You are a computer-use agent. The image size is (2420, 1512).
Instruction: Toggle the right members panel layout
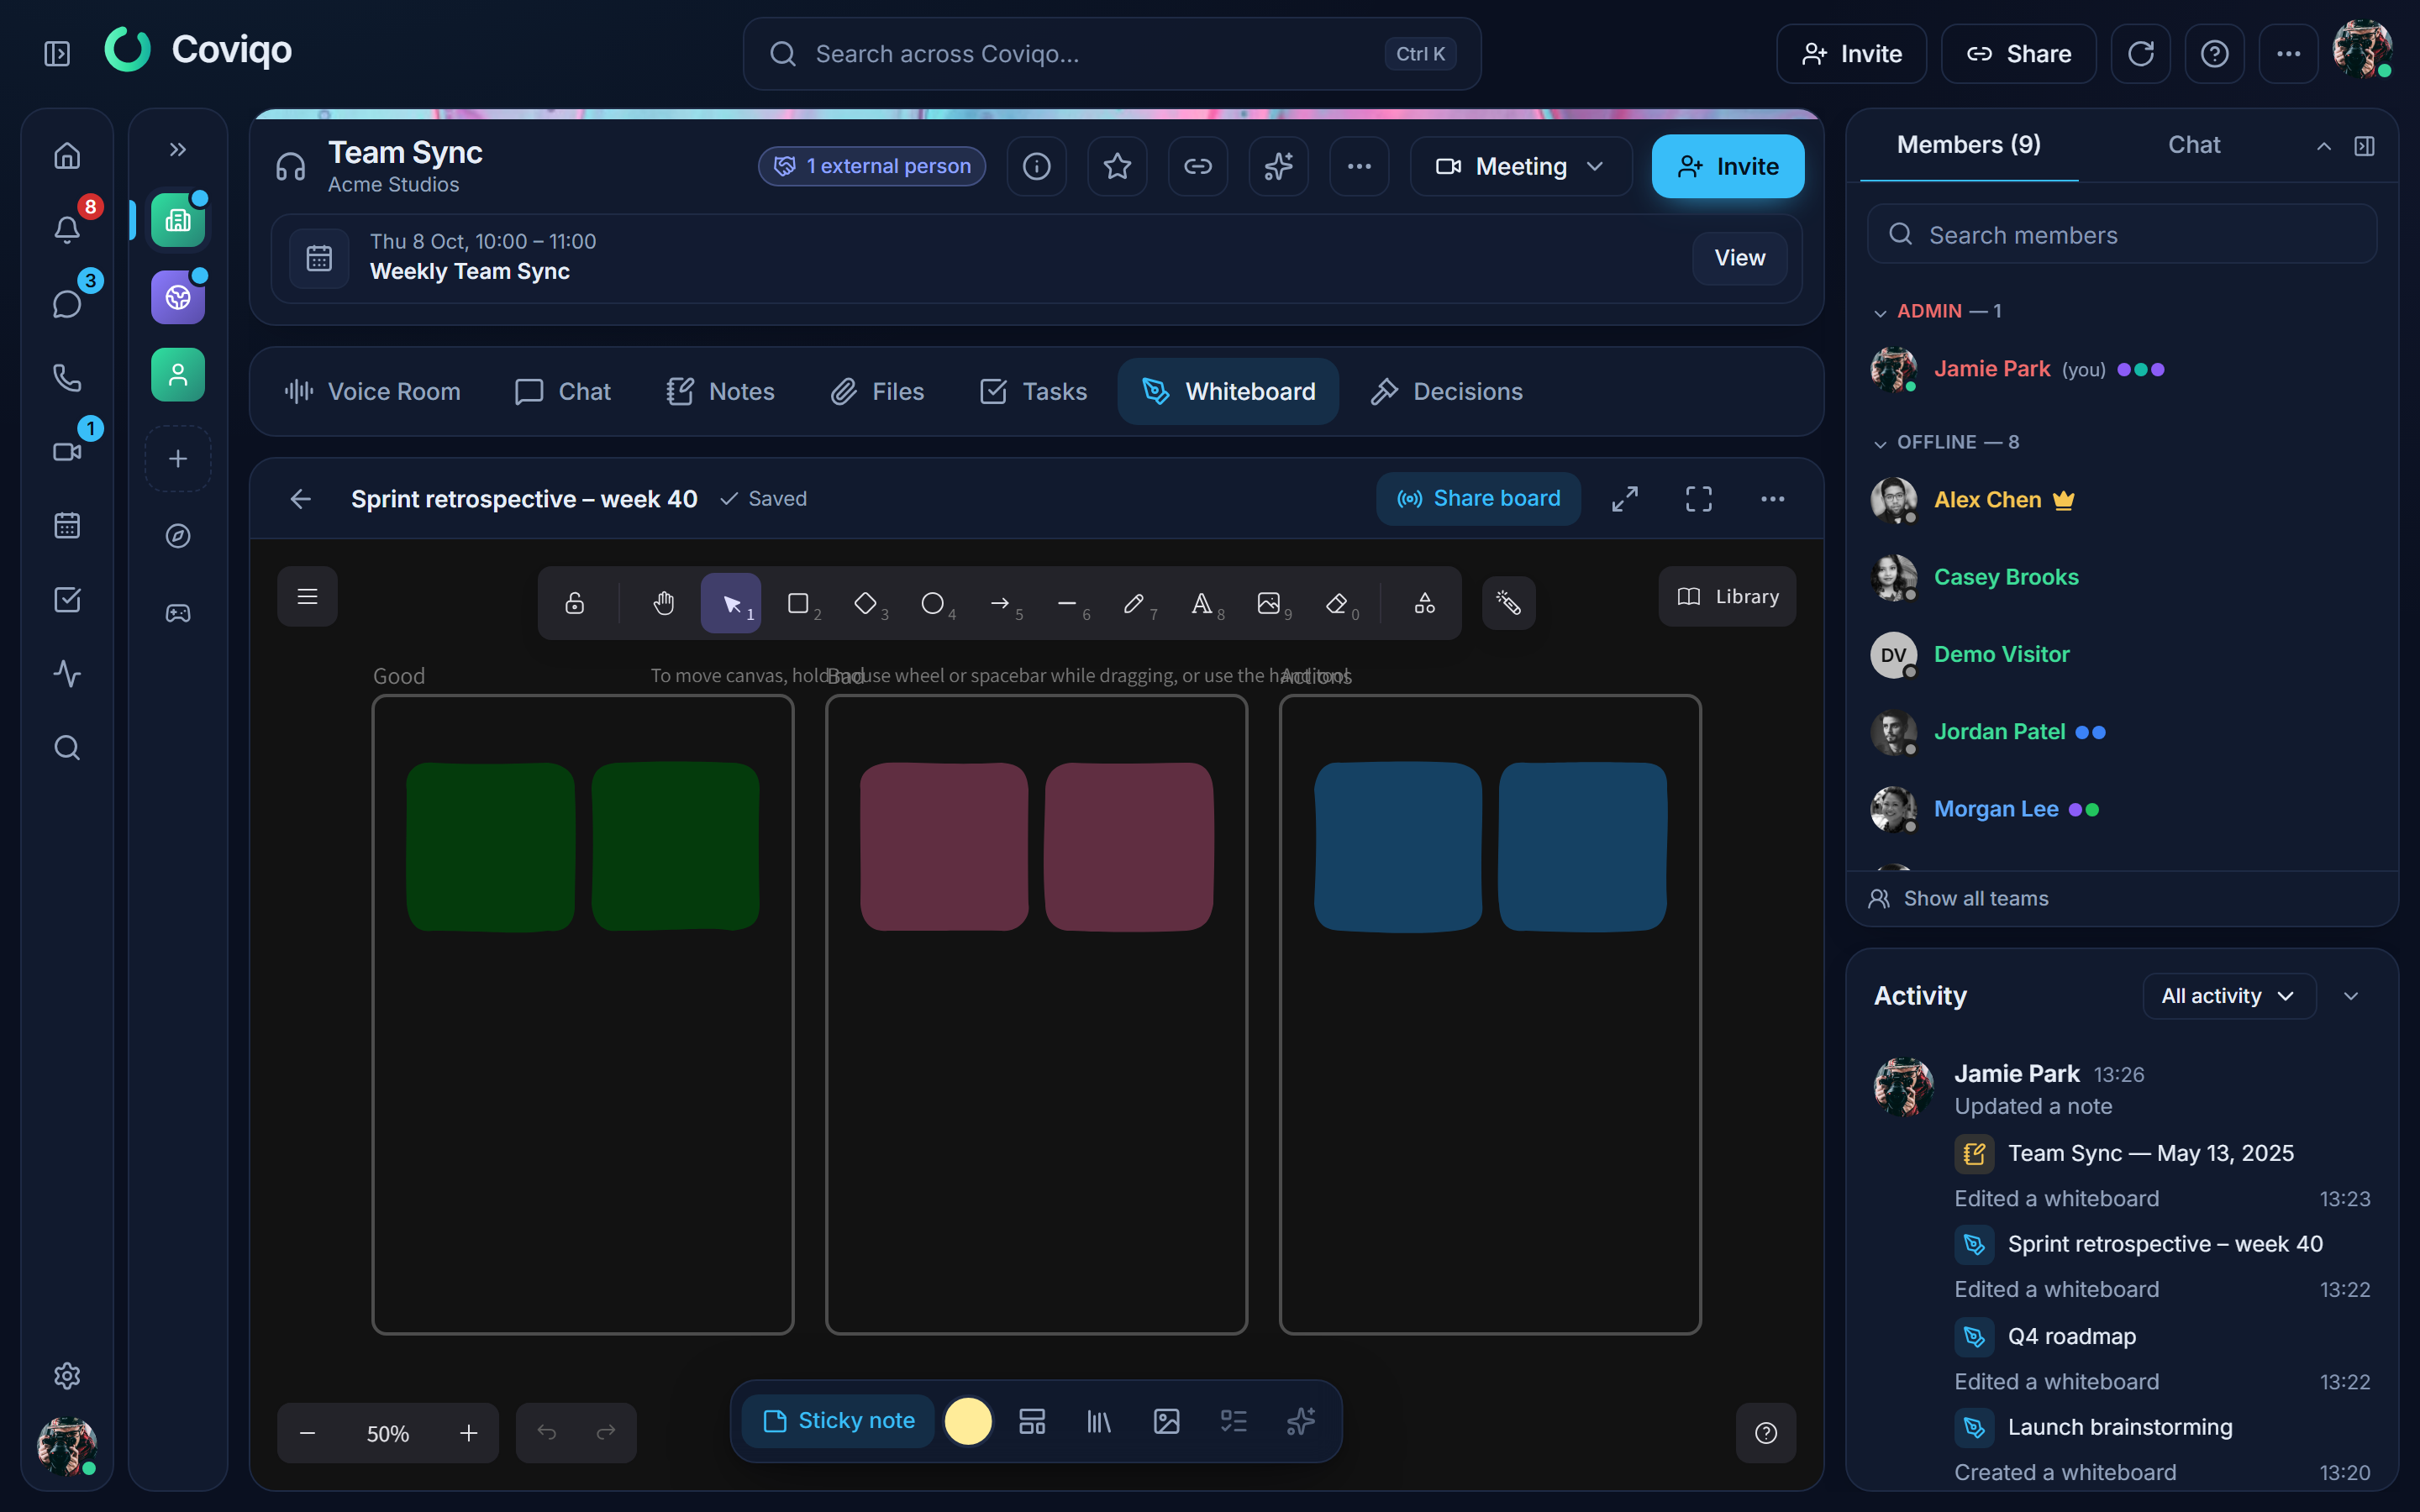point(2364,146)
